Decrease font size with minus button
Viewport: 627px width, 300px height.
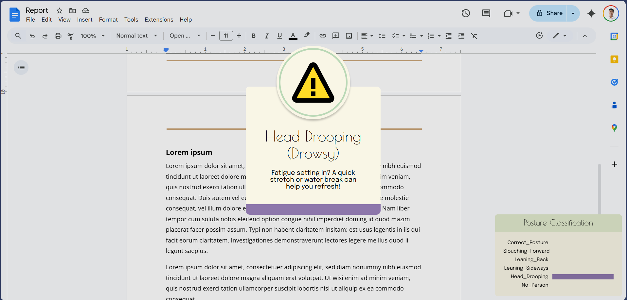213,36
